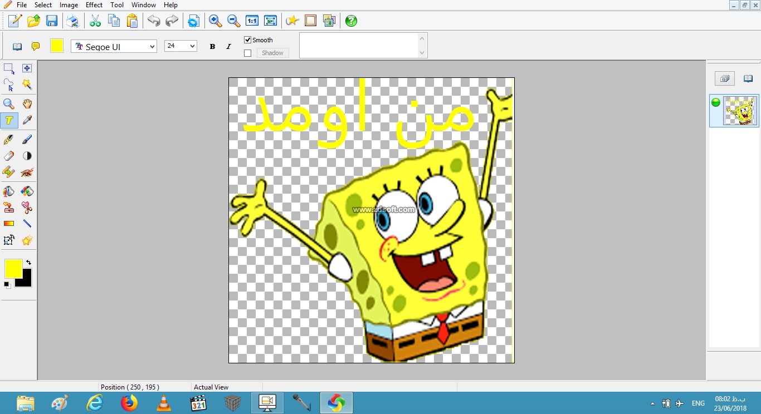761x414 pixels.
Task: Select the line drawing tool
Action: (27, 224)
